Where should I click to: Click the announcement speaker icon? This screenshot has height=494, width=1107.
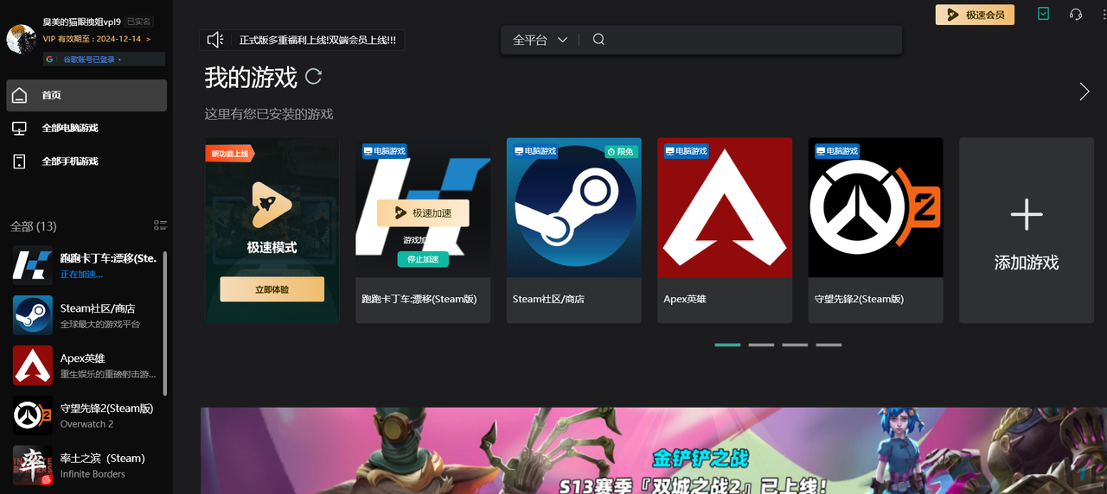pos(215,40)
